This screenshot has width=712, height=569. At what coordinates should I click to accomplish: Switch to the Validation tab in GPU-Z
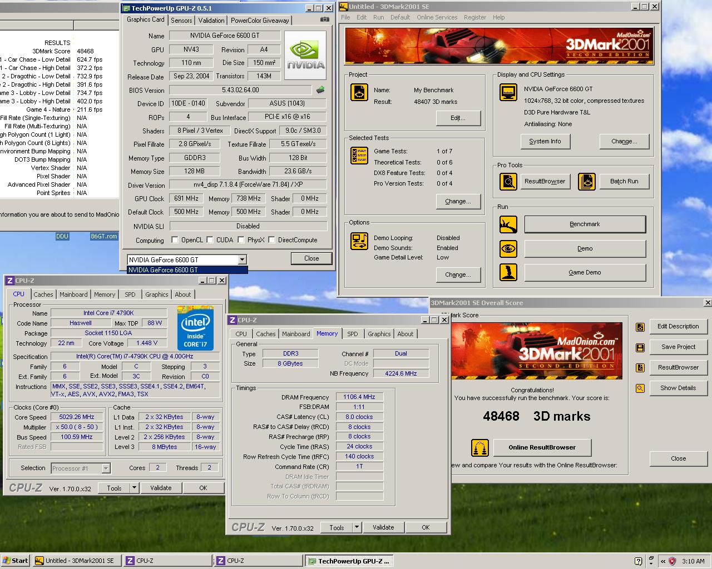point(211,21)
